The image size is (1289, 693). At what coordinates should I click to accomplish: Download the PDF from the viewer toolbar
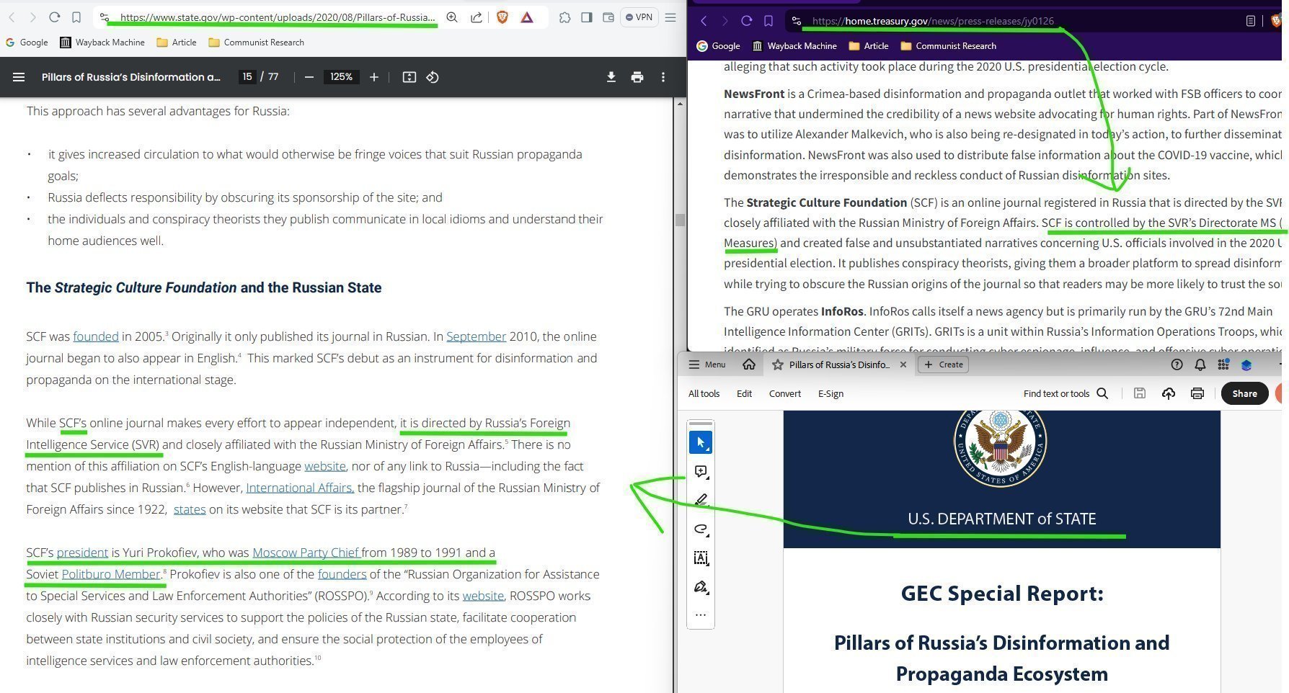point(611,77)
